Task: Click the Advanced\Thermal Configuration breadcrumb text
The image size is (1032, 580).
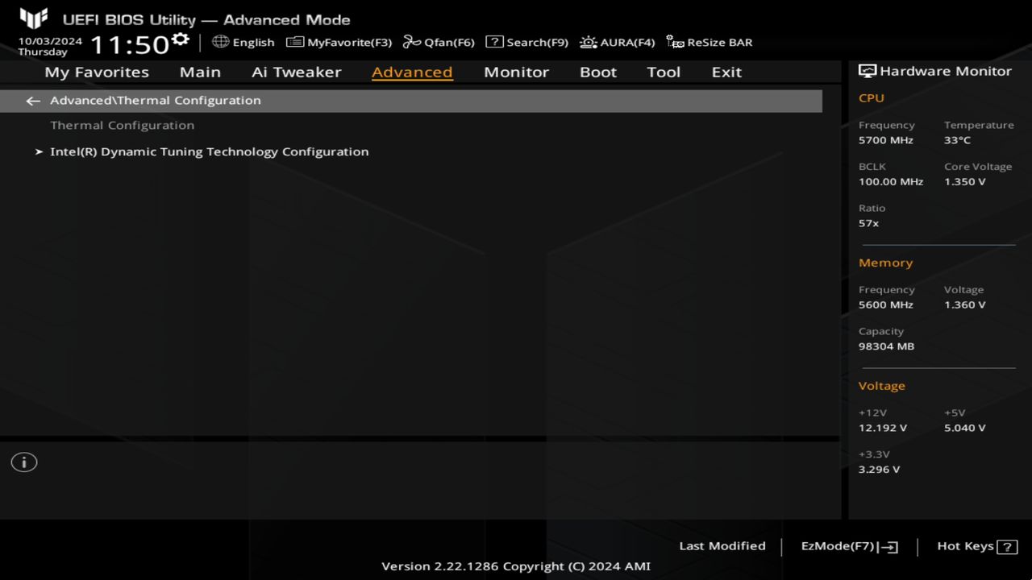Action: point(156,101)
